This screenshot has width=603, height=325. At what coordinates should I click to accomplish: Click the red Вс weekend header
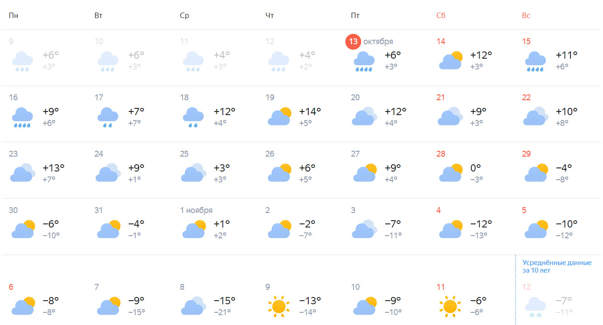526,15
